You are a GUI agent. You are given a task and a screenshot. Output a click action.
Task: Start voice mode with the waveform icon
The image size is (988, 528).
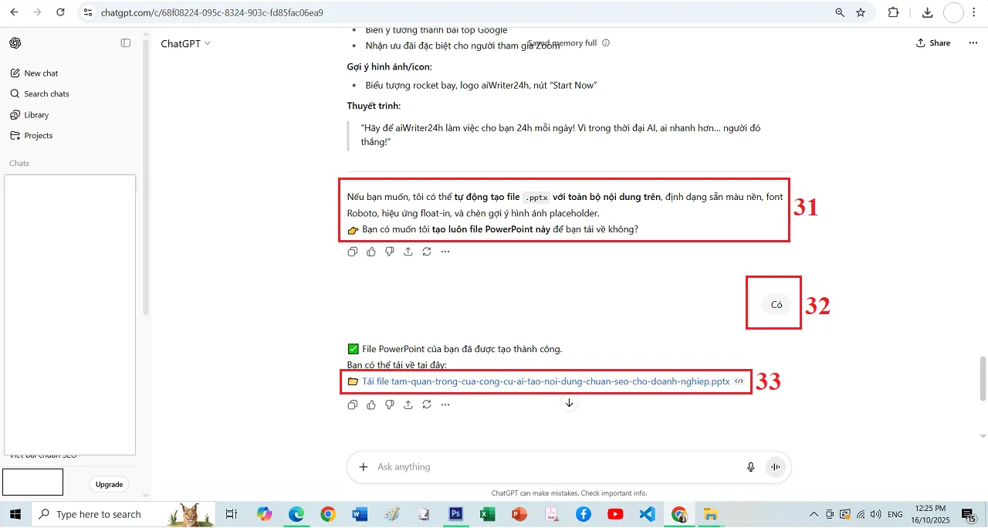(775, 466)
